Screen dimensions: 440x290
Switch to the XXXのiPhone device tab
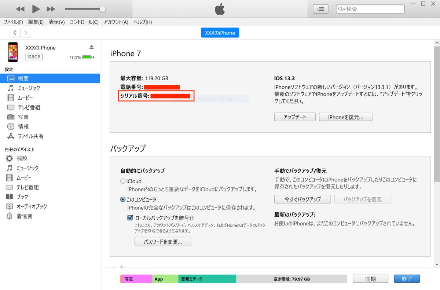tap(220, 32)
